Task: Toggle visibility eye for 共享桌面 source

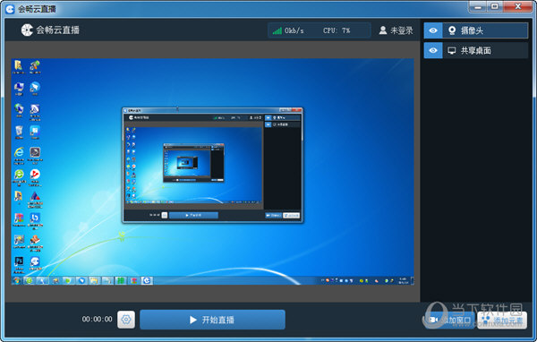Action: point(433,50)
